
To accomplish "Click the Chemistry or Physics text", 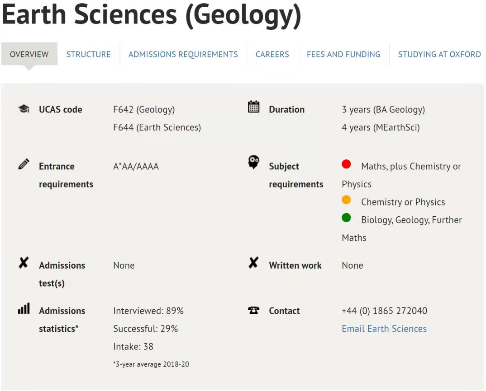I will point(403,202).
